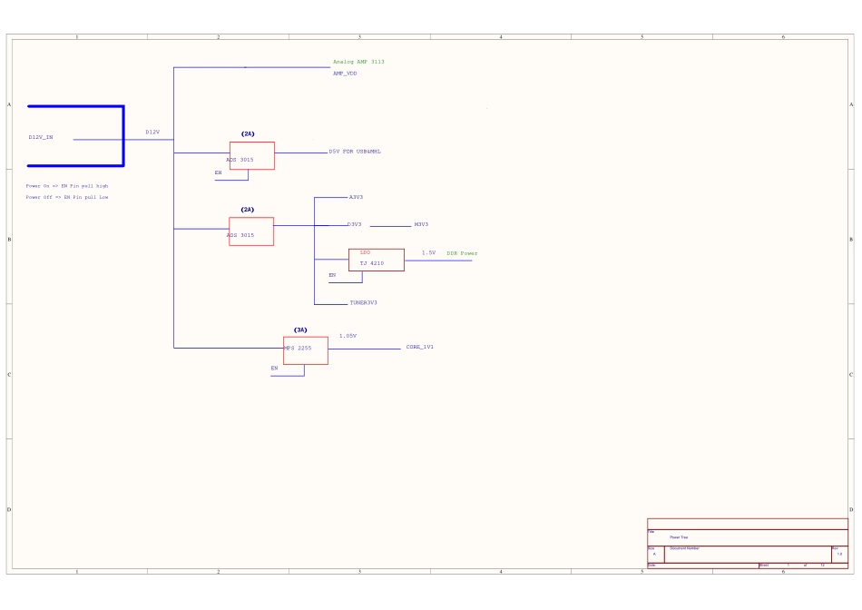Click the TUNER3V3 net label
The width and height of the screenshot is (862, 610).
pos(363,302)
